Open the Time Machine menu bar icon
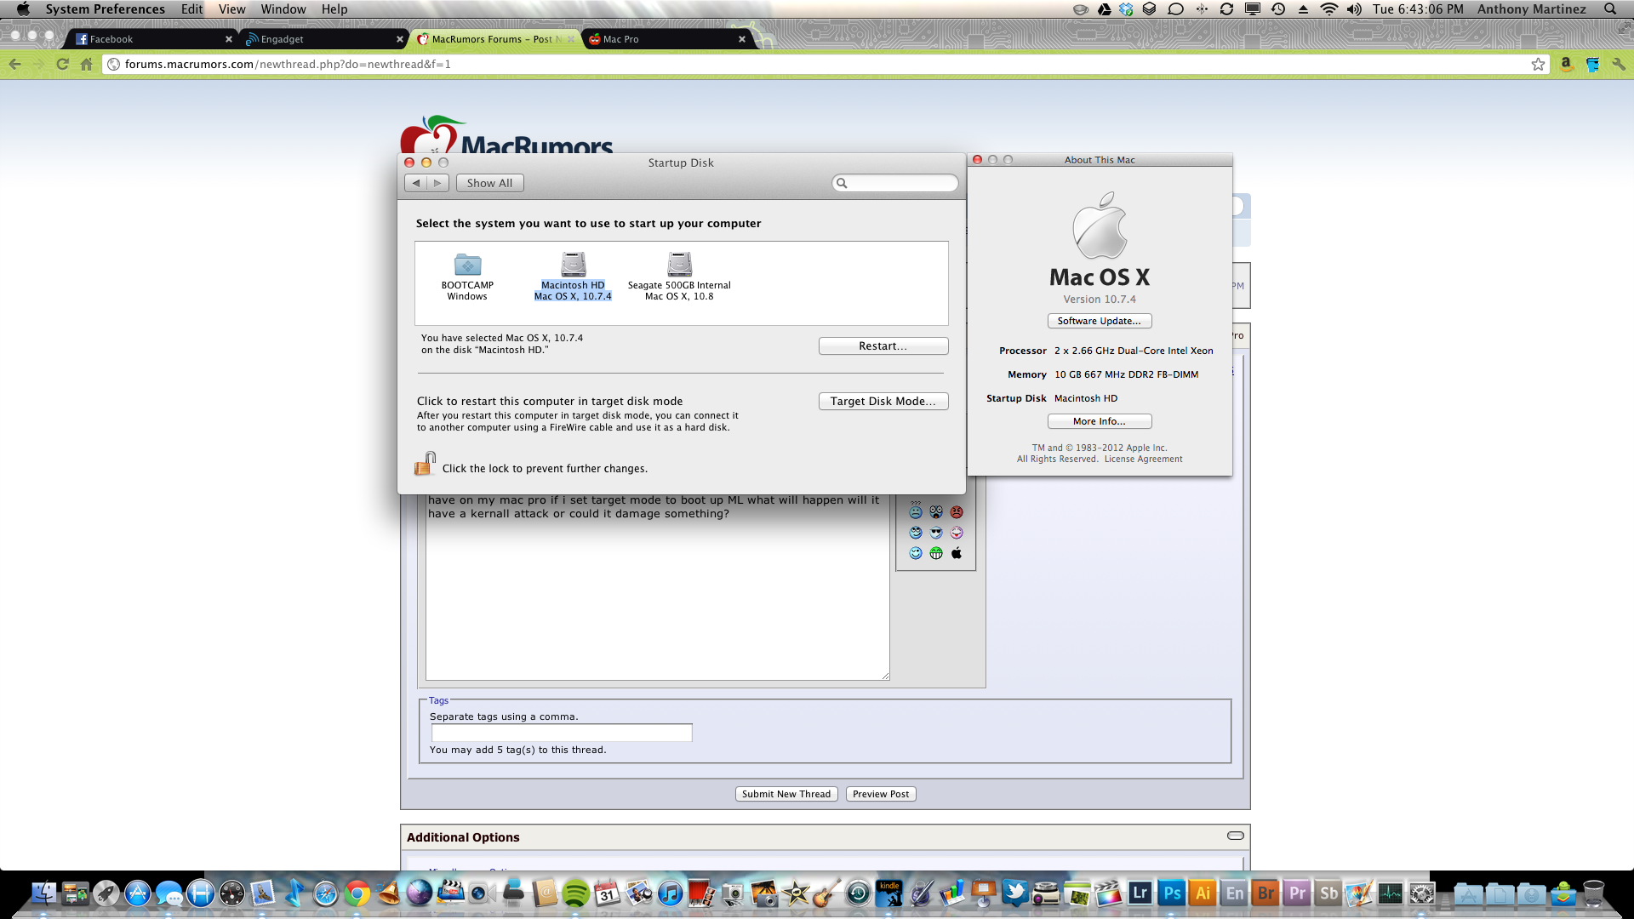Viewport: 1634px width, 919px height. [1278, 9]
